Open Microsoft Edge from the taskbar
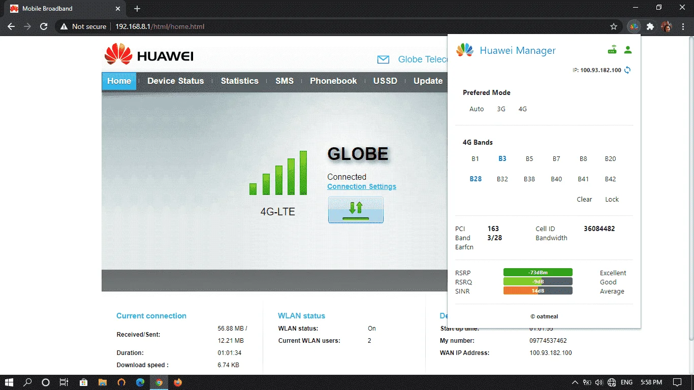This screenshot has height=390, width=694. 140,382
